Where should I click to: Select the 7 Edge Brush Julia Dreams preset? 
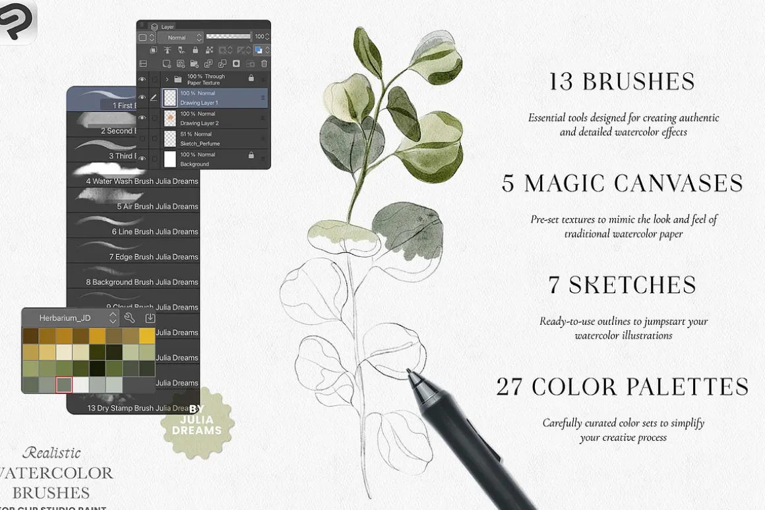(x=133, y=251)
